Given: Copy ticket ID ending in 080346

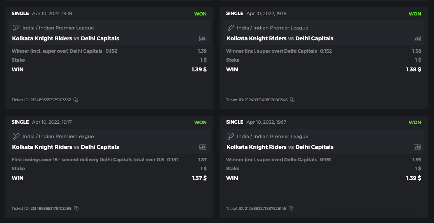Looking at the screenshot, I should coord(292,100).
